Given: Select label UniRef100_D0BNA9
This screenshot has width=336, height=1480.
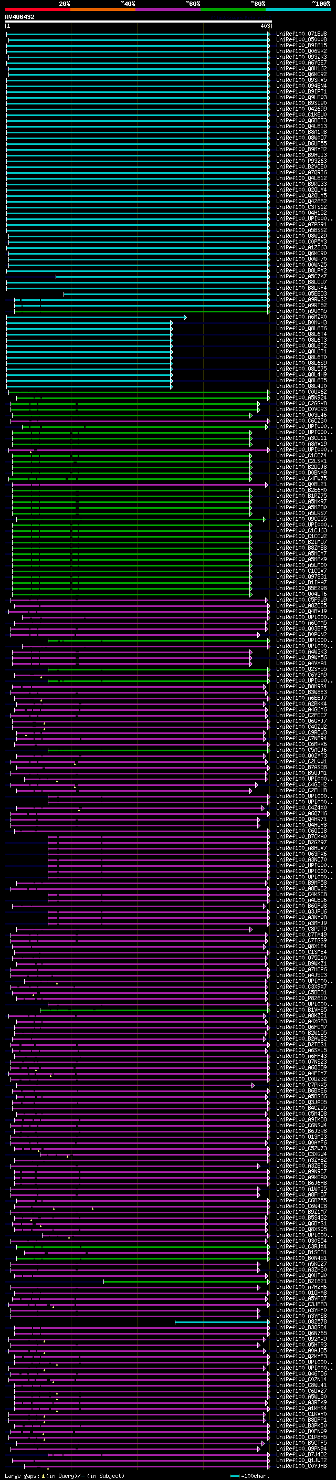Looking at the screenshot, I should coord(301,473).
